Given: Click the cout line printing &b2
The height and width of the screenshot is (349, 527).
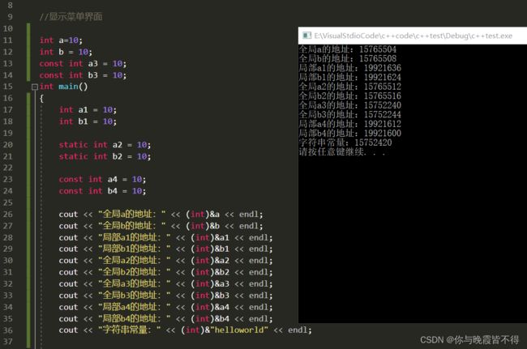Looking at the screenshot, I should pyautogui.click(x=165, y=272).
